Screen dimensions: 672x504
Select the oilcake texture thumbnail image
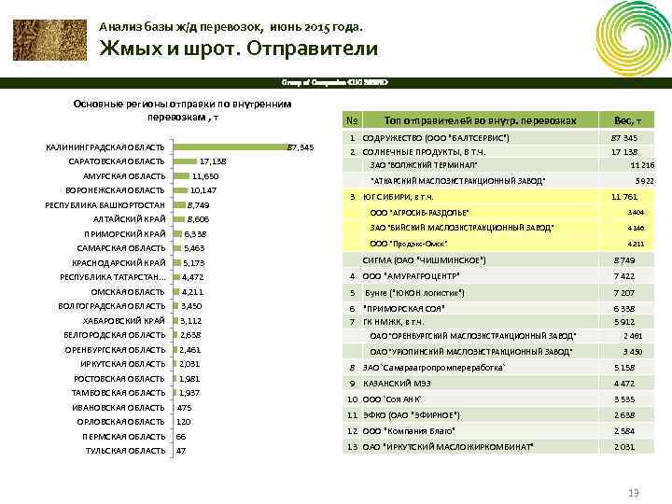(49, 40)
